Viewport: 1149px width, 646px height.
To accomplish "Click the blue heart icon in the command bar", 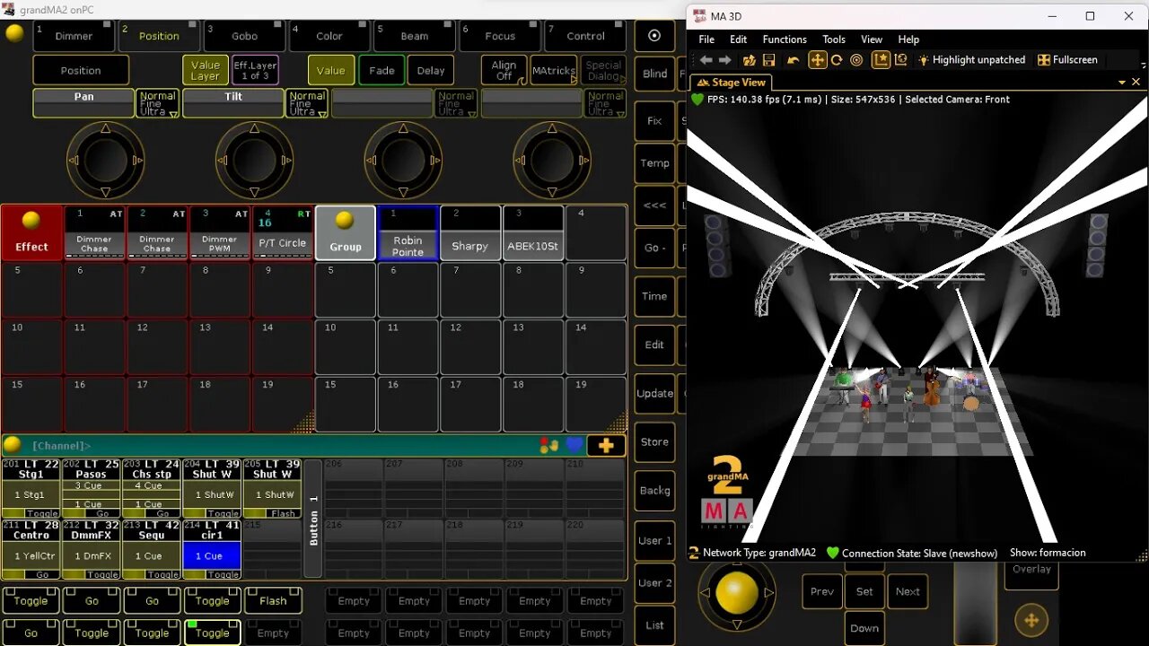I will [574, 445].
